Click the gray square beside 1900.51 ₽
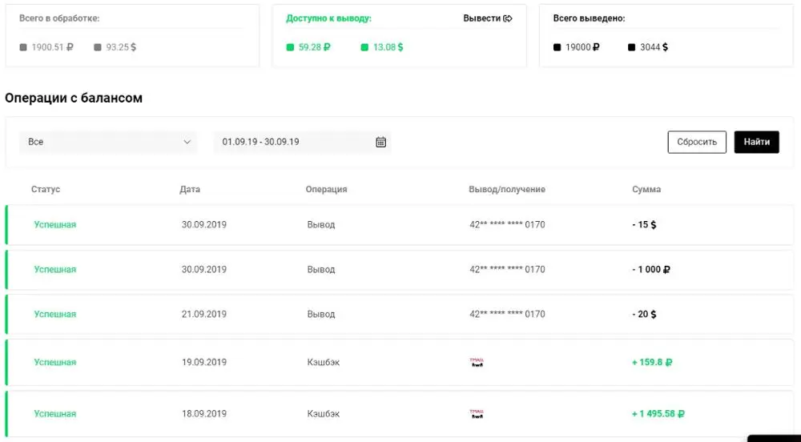This screenshot has width=801, height=442. coord(23,47)
